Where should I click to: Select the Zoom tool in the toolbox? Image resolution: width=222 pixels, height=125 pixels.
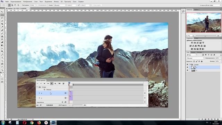[2, 70]
